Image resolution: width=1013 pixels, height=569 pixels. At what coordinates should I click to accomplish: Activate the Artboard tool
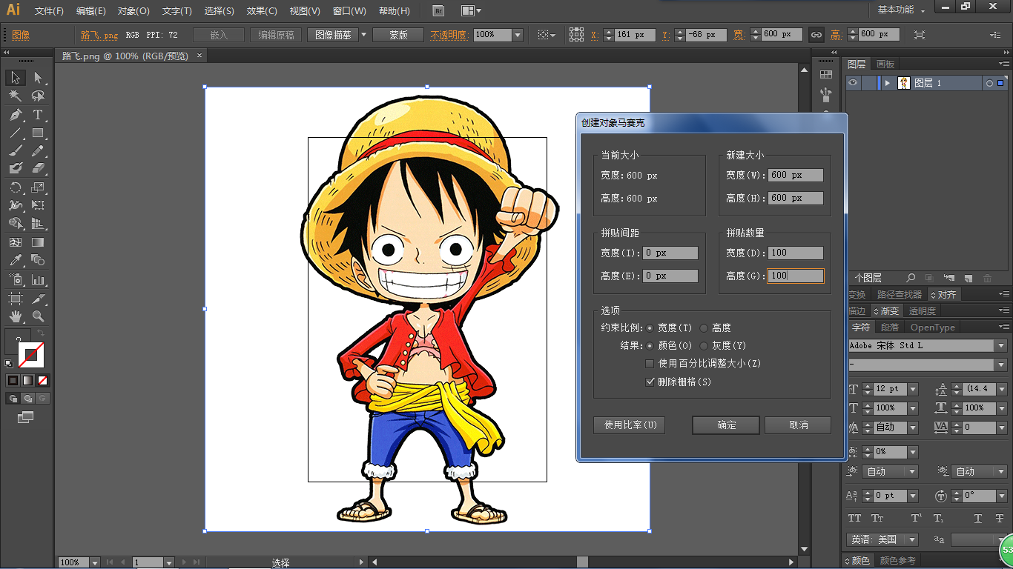16,298
